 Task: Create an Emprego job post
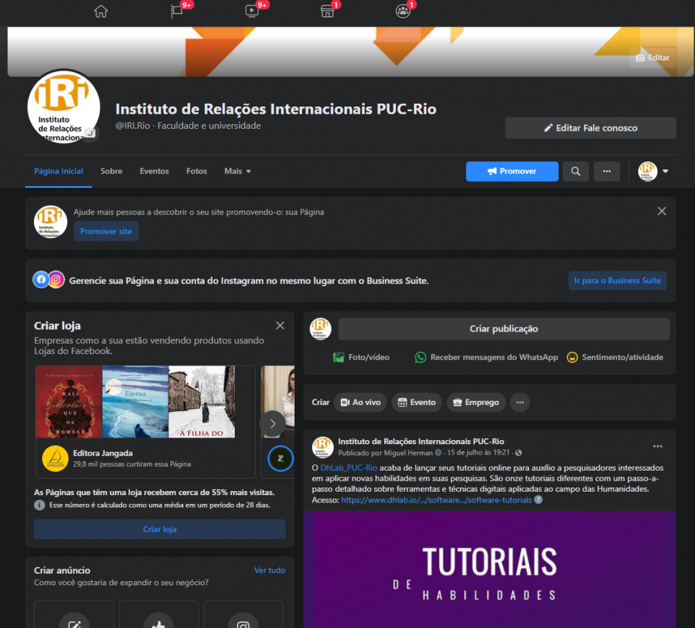pos(476,402)
